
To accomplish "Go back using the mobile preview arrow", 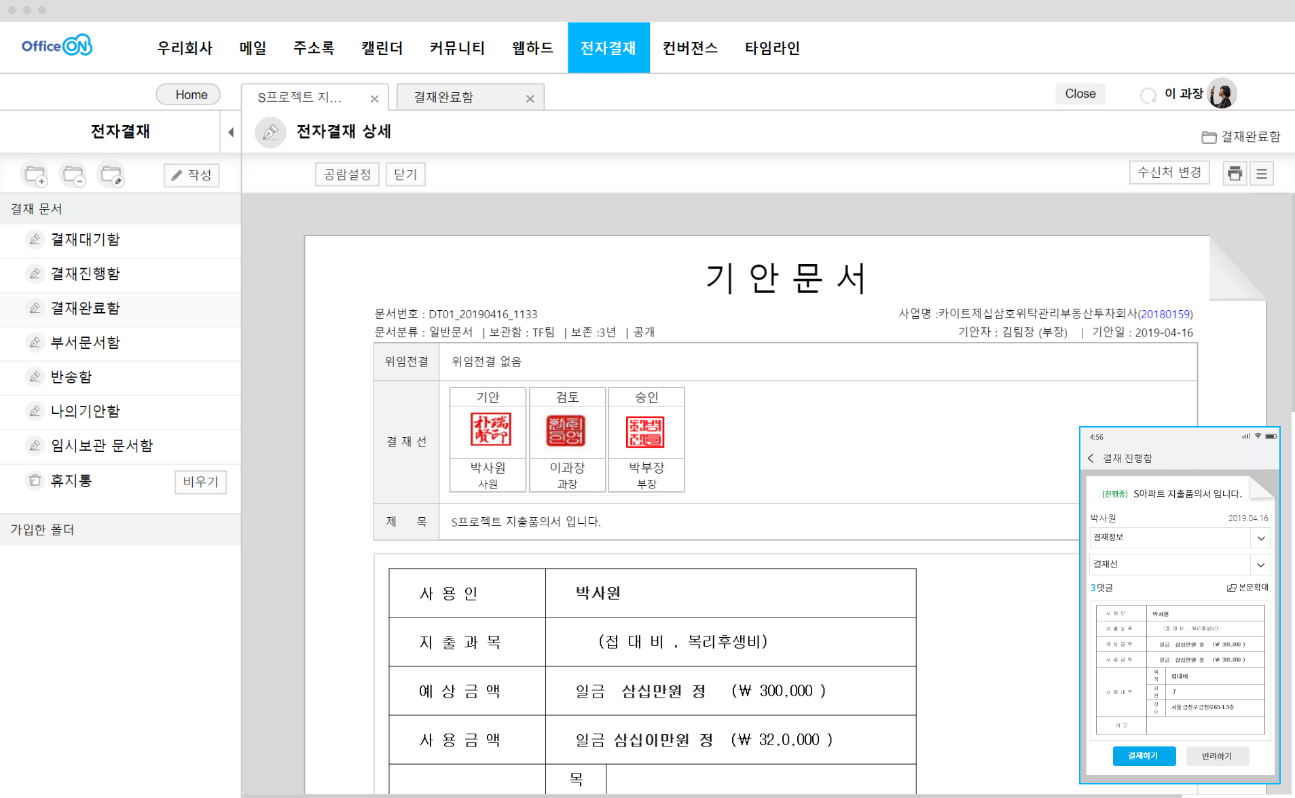I will click(1091, 458).
